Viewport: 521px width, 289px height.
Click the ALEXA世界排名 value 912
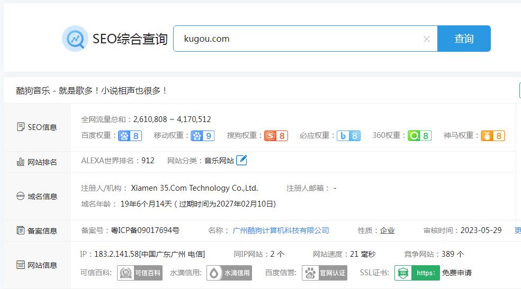point(148,161)
